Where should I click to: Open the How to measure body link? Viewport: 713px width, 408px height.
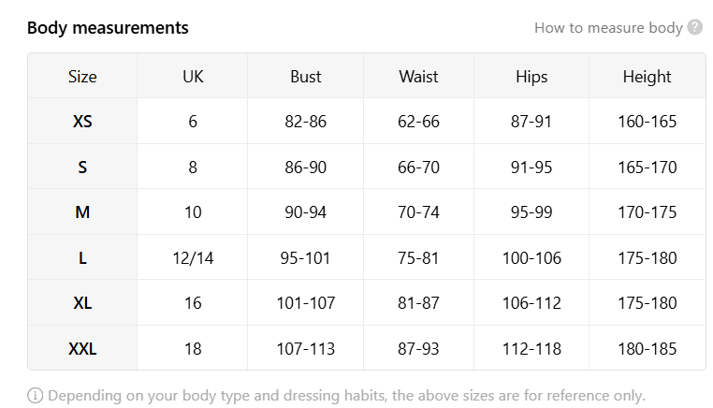608,28
